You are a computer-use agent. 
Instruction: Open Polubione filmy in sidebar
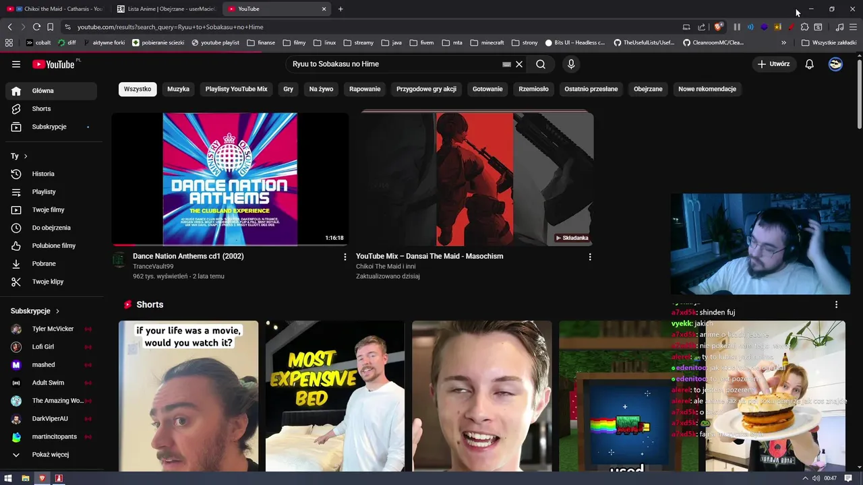[x=51, y=246]
